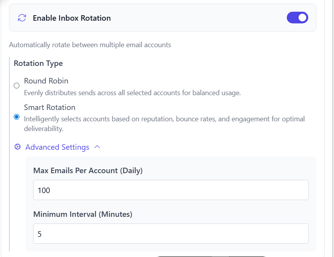The height and width of the screenshot is (257, 334).
Task: Click the Rotation Type heading
Action: click(38, 63)
